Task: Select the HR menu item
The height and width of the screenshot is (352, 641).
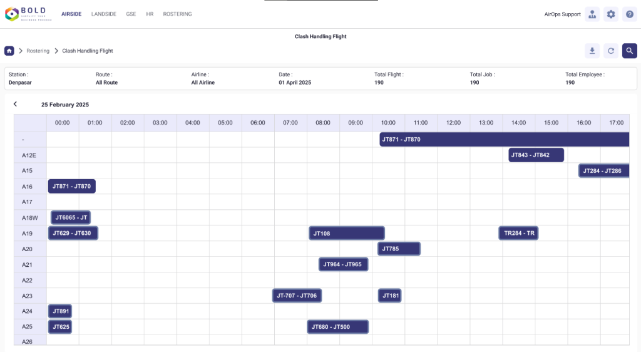Action: [x=150, y=14]
